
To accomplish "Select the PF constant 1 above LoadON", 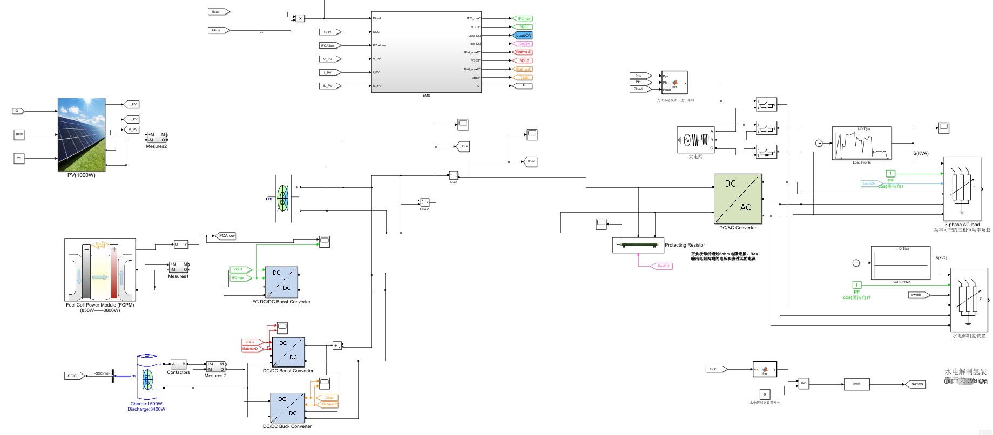I will tap(890, 173).
